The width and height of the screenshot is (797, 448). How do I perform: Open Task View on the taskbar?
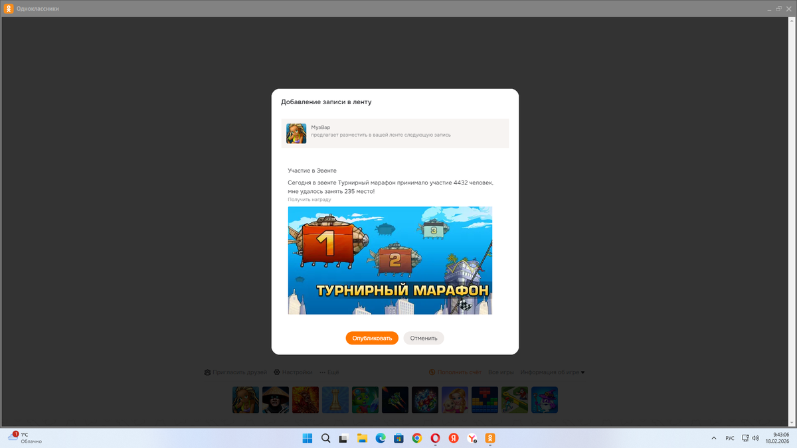click(x=344, y=438)
